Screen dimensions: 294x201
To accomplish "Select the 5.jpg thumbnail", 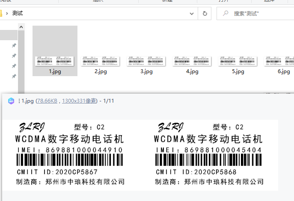I will click(x=238, y=62).
